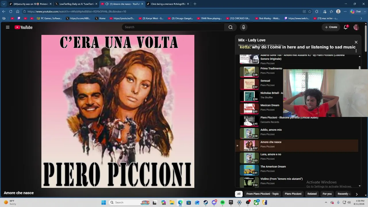Open Edge settings and more ellipsis menu
Screen dimensions: 368x207
pos(345,11)
